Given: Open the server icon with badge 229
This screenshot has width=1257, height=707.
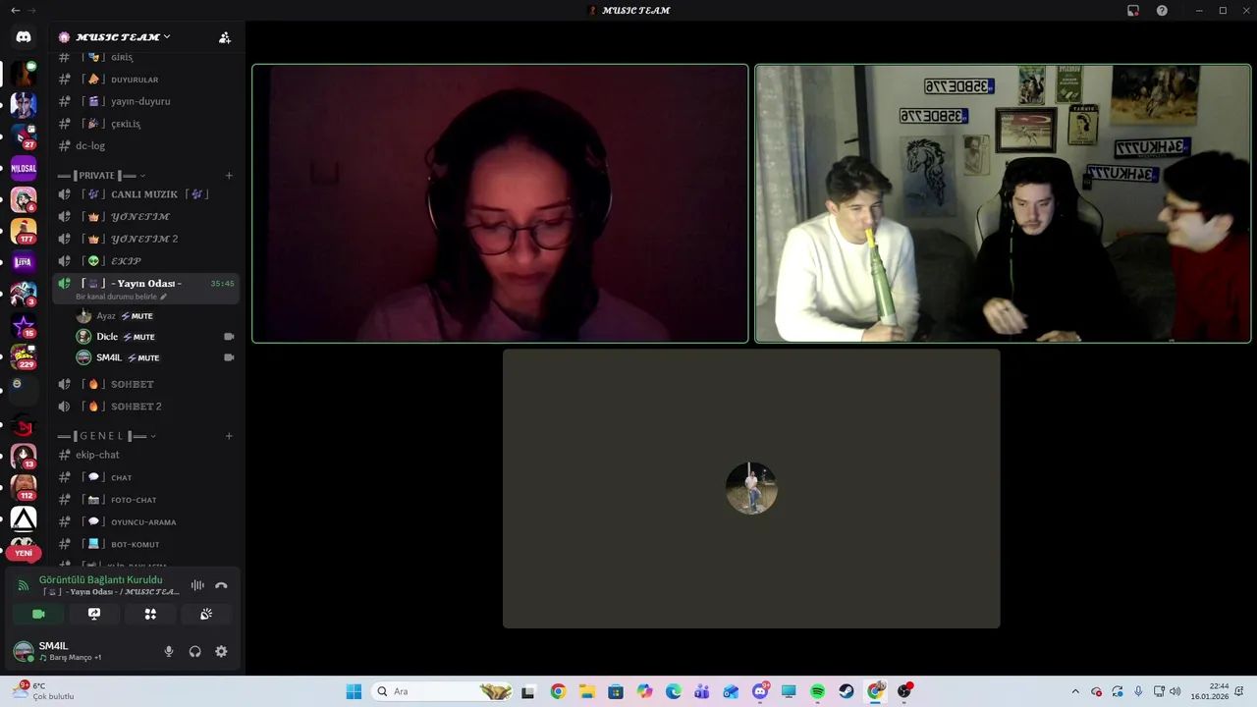Looking at the screenshot, I should [24, 357].
